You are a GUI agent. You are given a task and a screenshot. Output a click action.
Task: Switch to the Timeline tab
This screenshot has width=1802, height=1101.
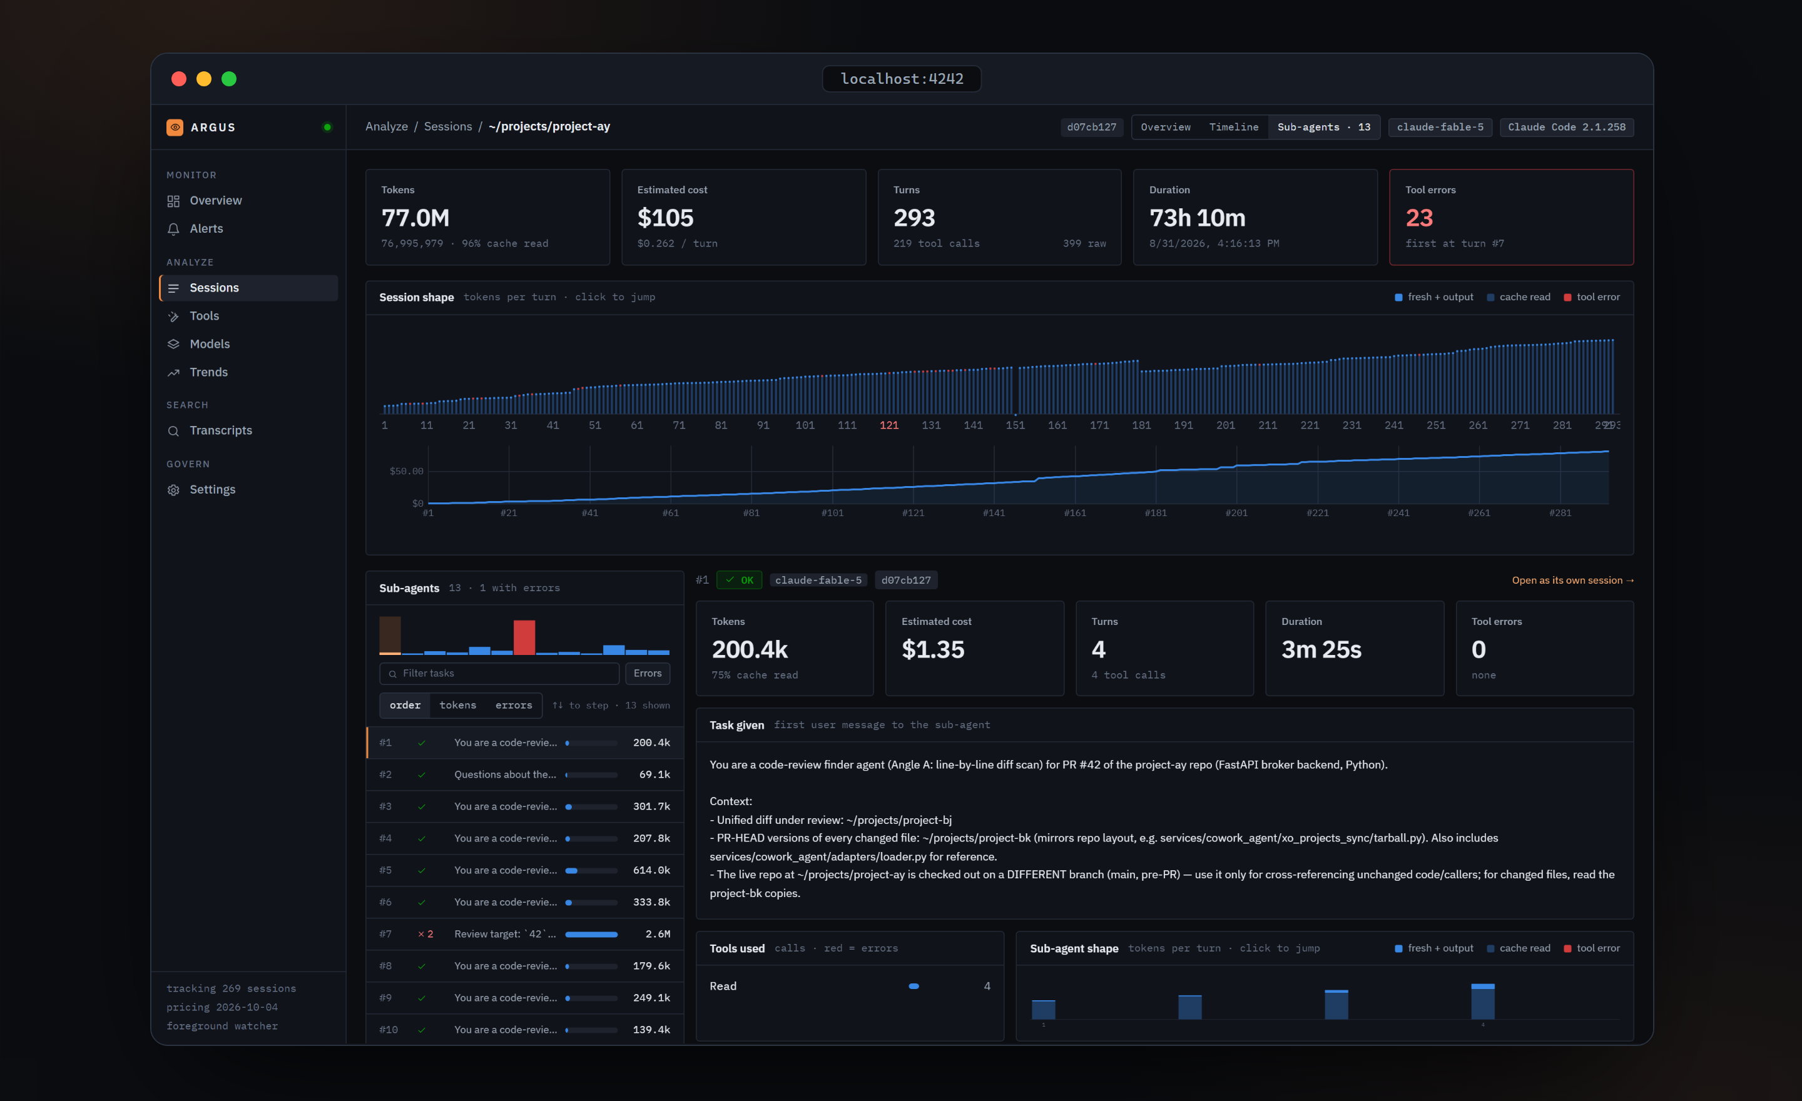point(1234,127)
